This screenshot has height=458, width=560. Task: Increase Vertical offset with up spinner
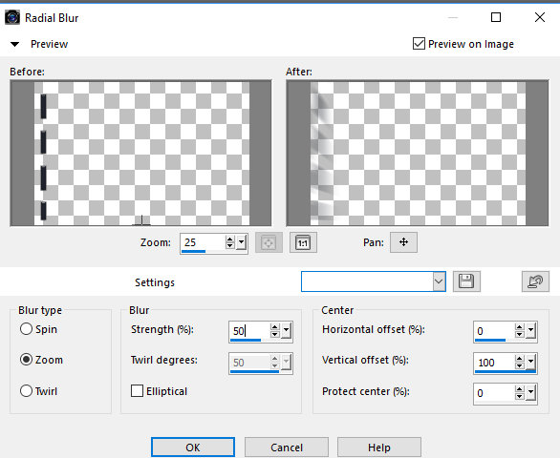pyautogui.click(x=519, y=359)
